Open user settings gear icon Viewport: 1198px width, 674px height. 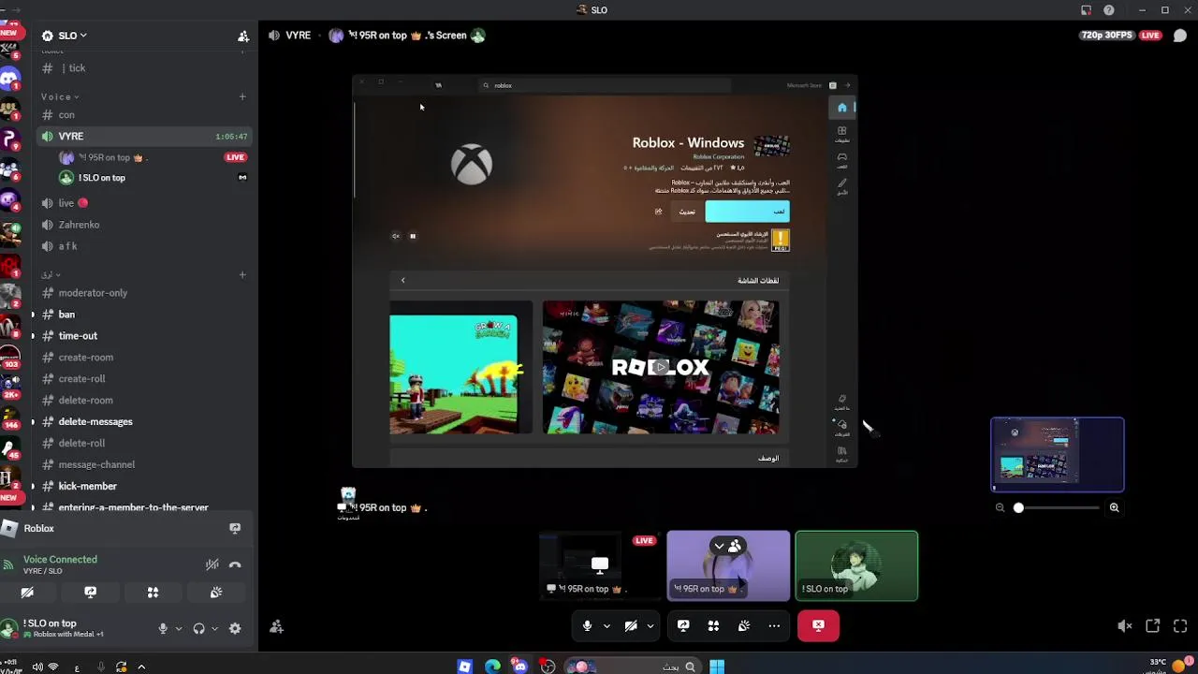click(235, 628)
